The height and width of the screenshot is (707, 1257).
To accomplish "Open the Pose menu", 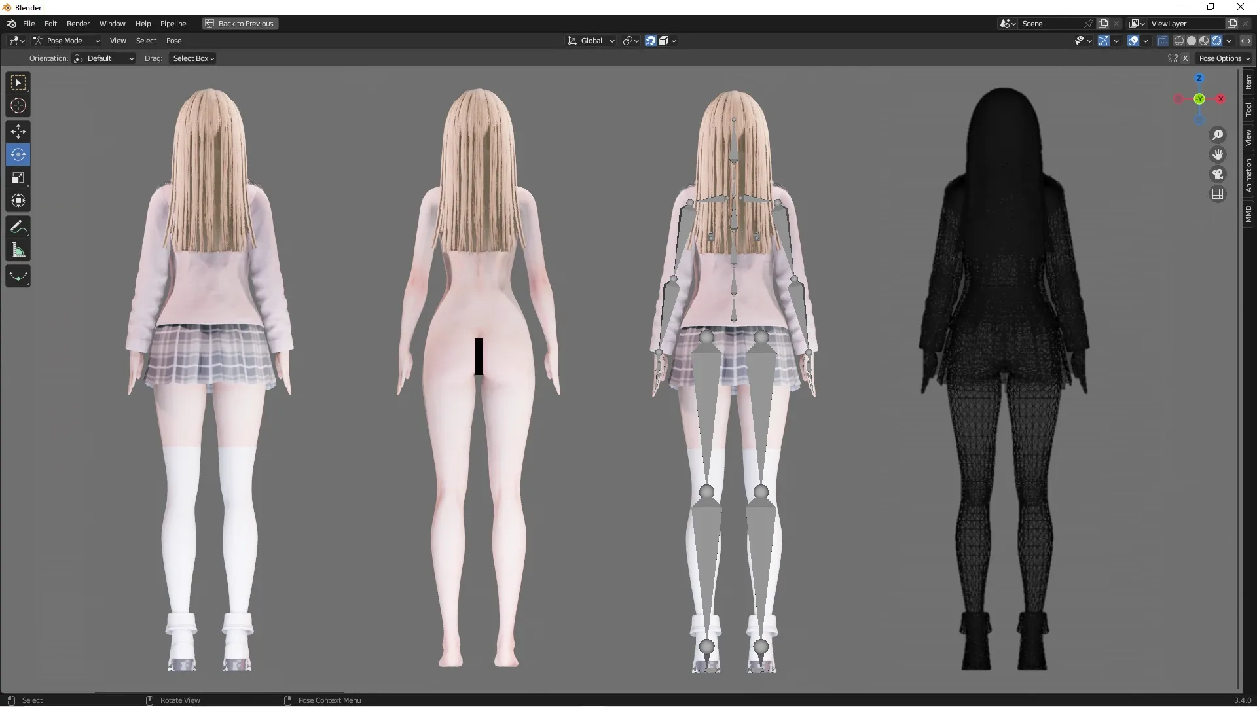I will [174, 40].
